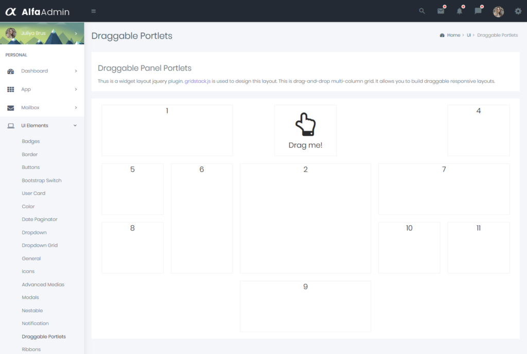Expand the Dashboard submenu chevron
Image resolution: width=527 pixels, height=354 pixels.
76,71
